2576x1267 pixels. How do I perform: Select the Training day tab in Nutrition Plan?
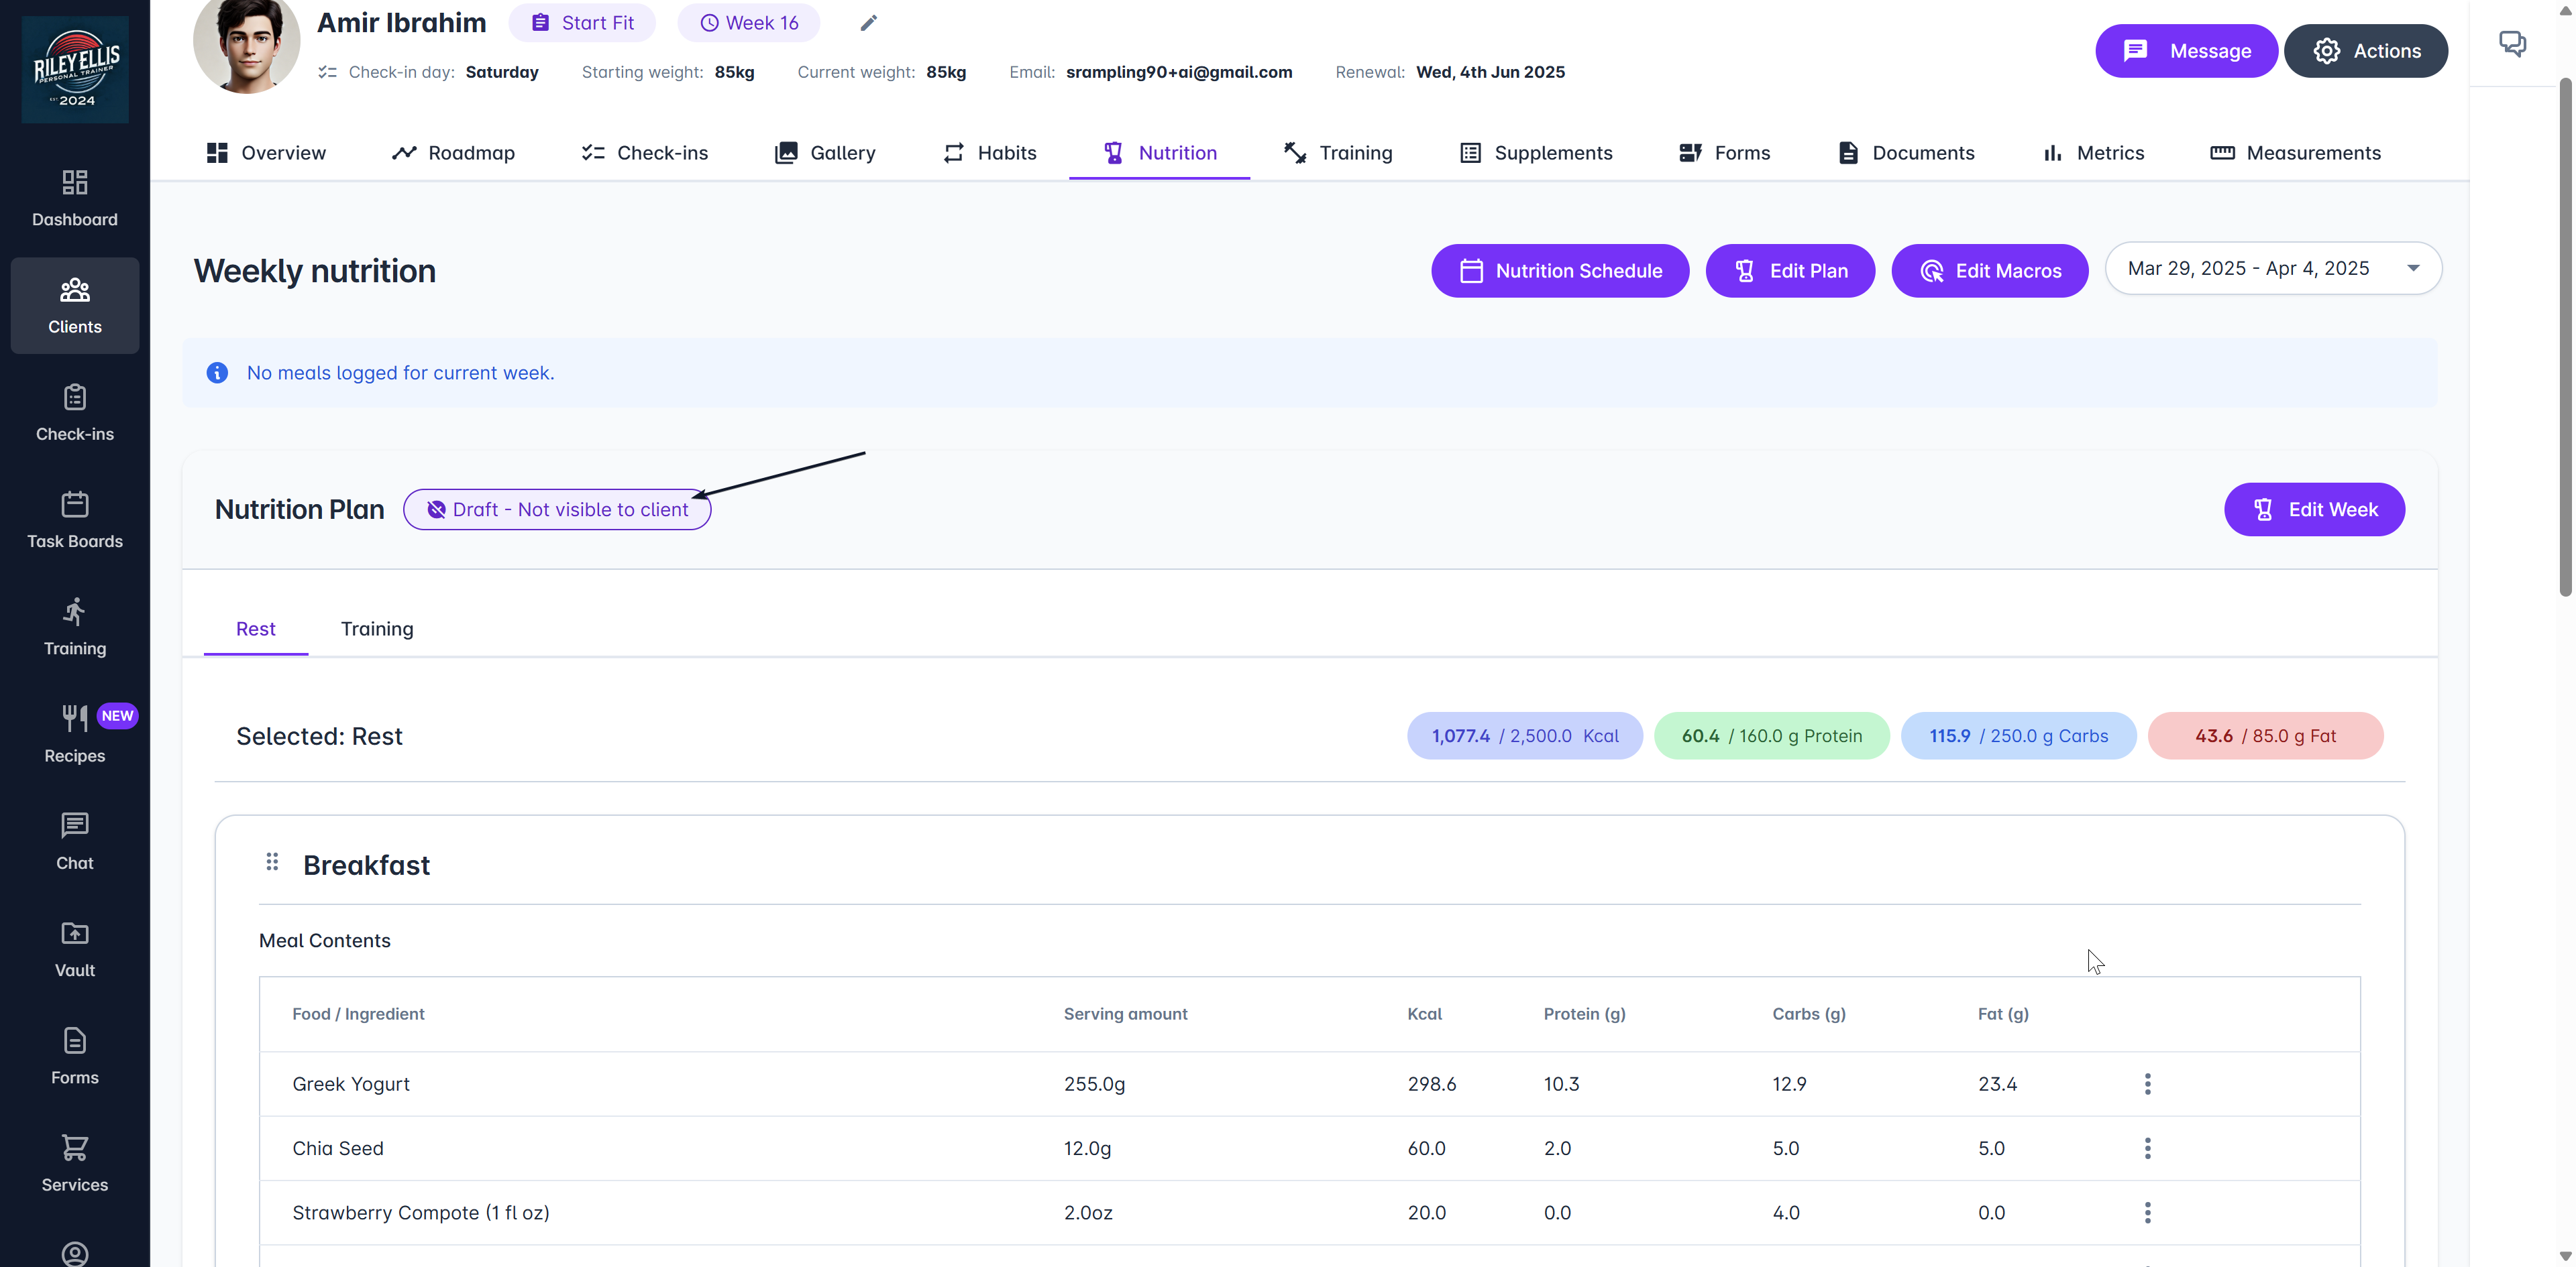coord(377,629)
